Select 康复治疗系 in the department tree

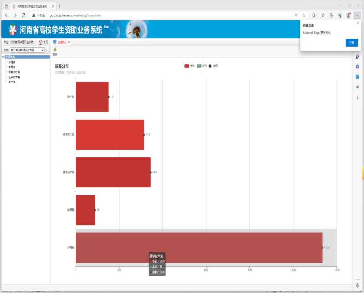click(x=14, y=72)
